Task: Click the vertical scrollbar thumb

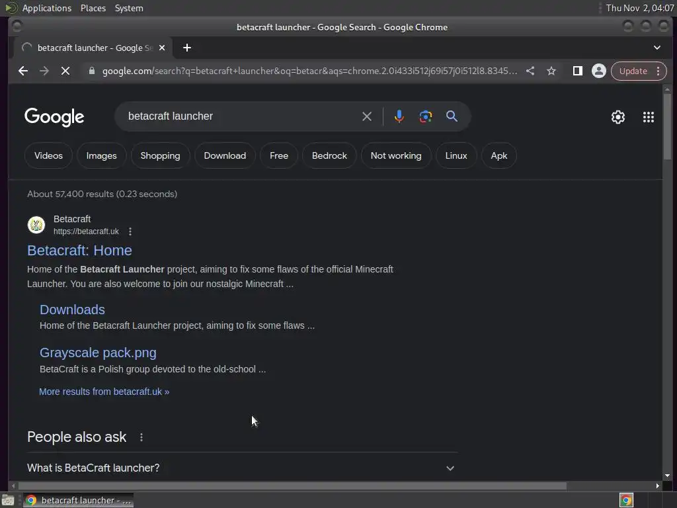Action: pyautogui.click(x=668, y=126)
